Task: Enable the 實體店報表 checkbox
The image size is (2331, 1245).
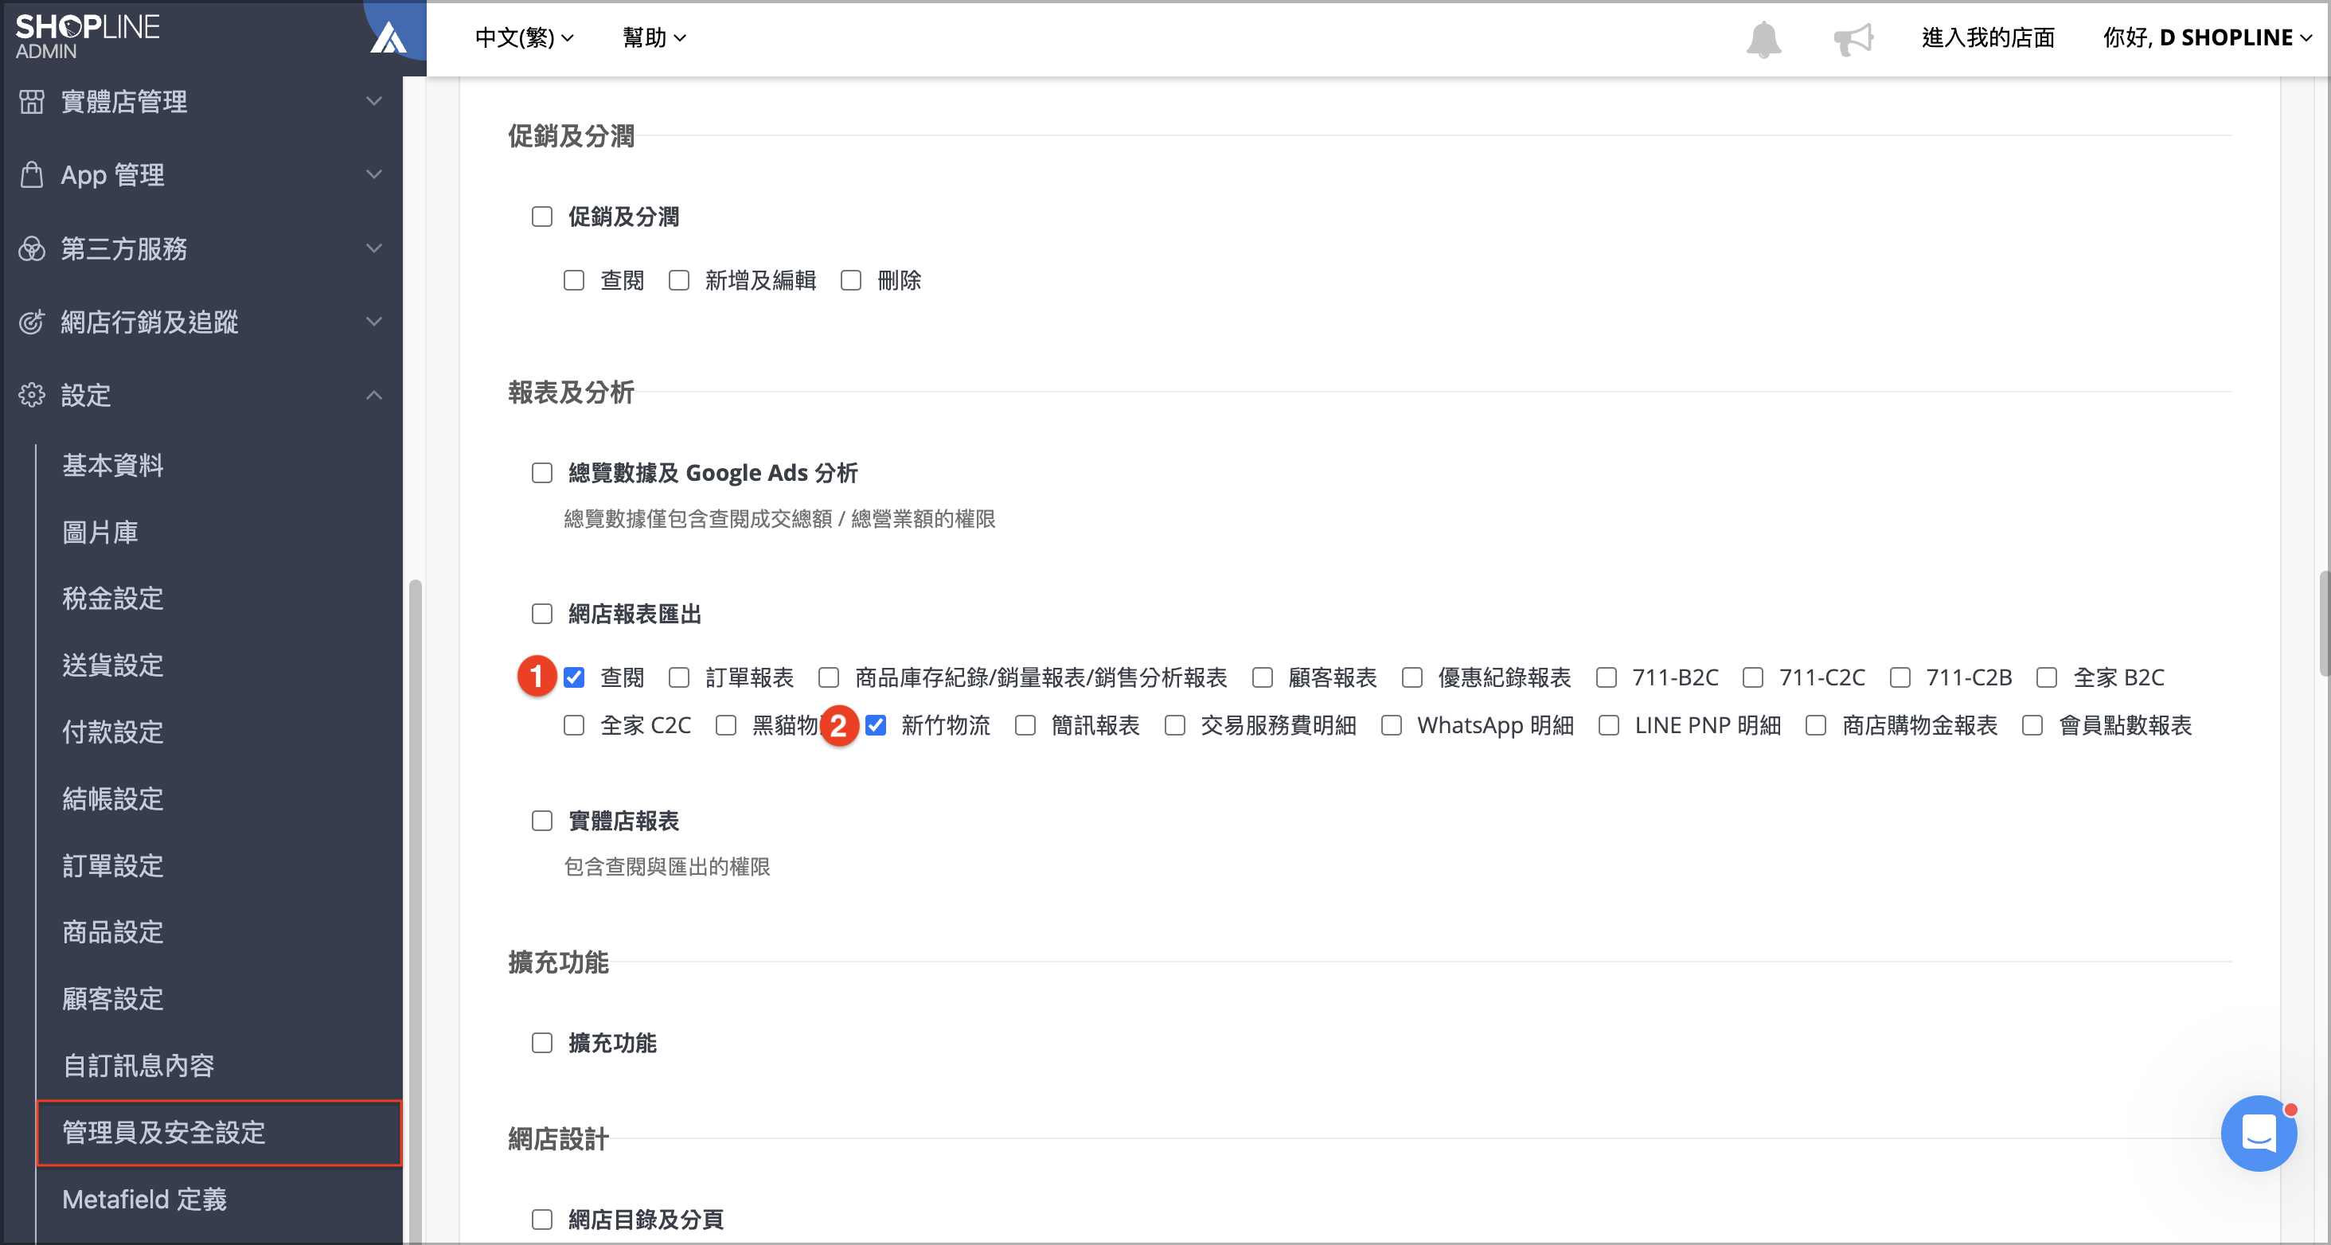Action: (542, 821)
